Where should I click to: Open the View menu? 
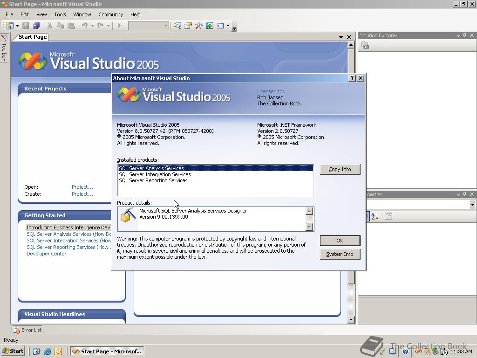pos(41,14)
